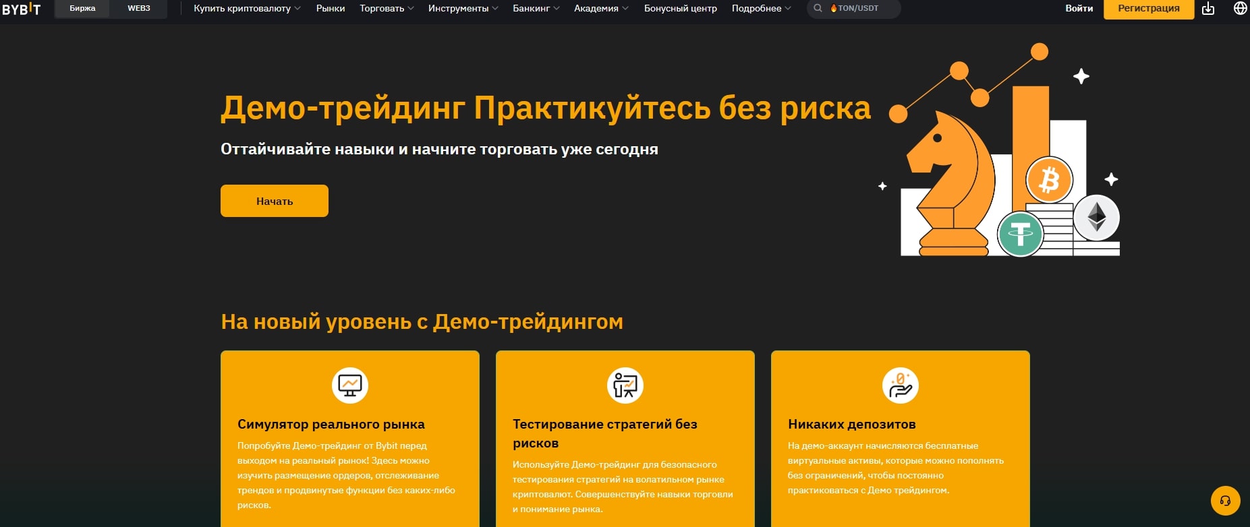The width and height of the screenshot is (1250, 527).
Task: Click the Регистрация button
Action: click(1149, 9)
